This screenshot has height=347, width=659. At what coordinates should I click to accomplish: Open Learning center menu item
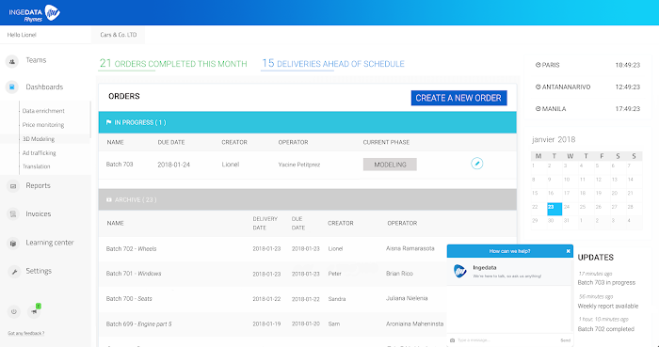(x=50, y=243)
